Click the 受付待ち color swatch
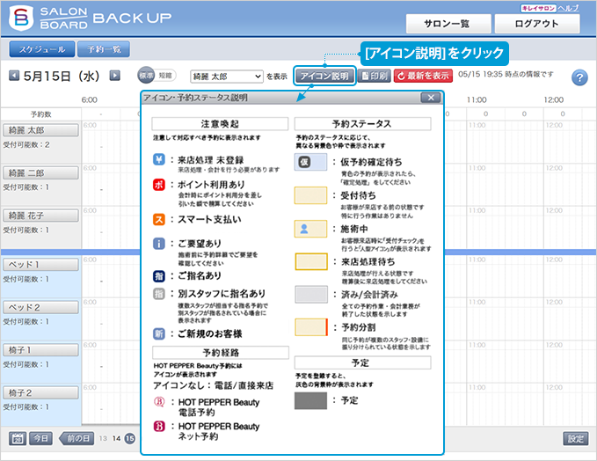This screenshot has width=597, height=461. 310,195
